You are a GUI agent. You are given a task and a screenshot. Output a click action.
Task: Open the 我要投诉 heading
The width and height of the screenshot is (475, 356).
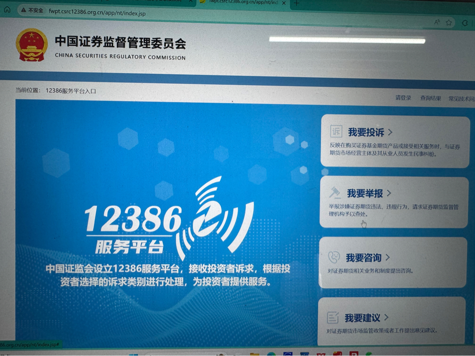[x=366, y=132]
